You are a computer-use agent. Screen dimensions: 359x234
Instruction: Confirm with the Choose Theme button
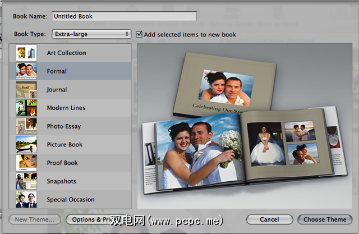coord(325,219)
